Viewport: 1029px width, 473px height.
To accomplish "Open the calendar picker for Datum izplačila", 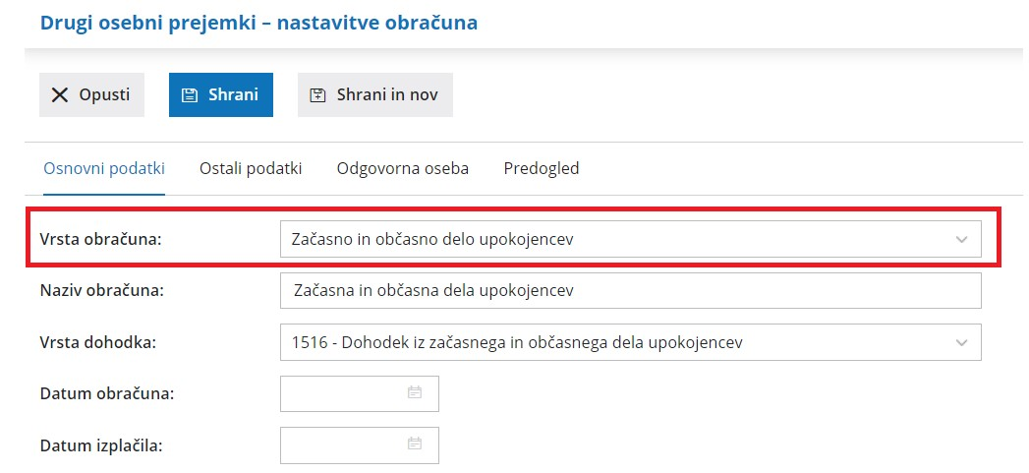I will [415, 444].
